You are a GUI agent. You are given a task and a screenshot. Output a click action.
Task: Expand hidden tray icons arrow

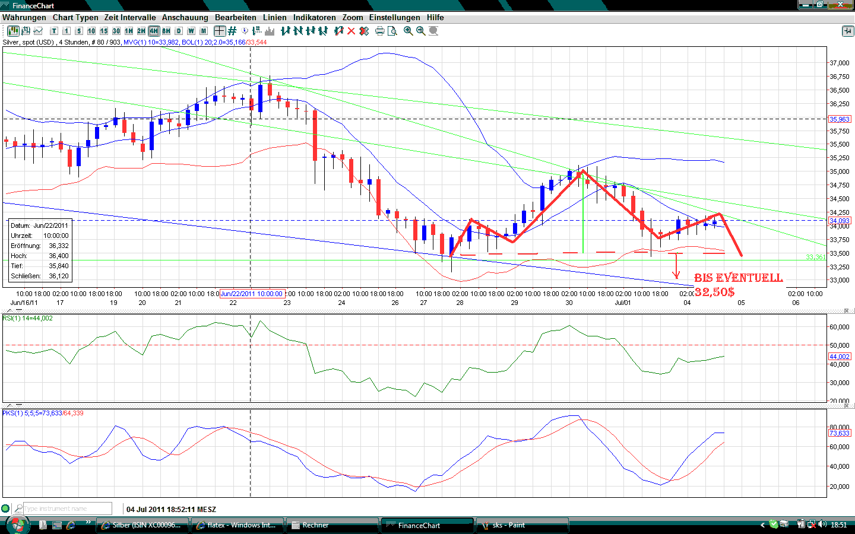click(763, 525)
